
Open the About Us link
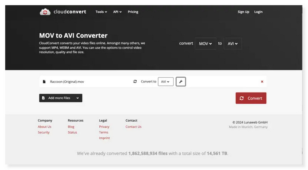(45, 127)
